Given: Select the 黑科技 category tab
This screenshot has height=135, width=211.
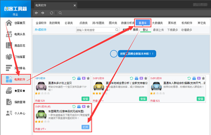Looking at the screenshot, I should coord(172,23).
